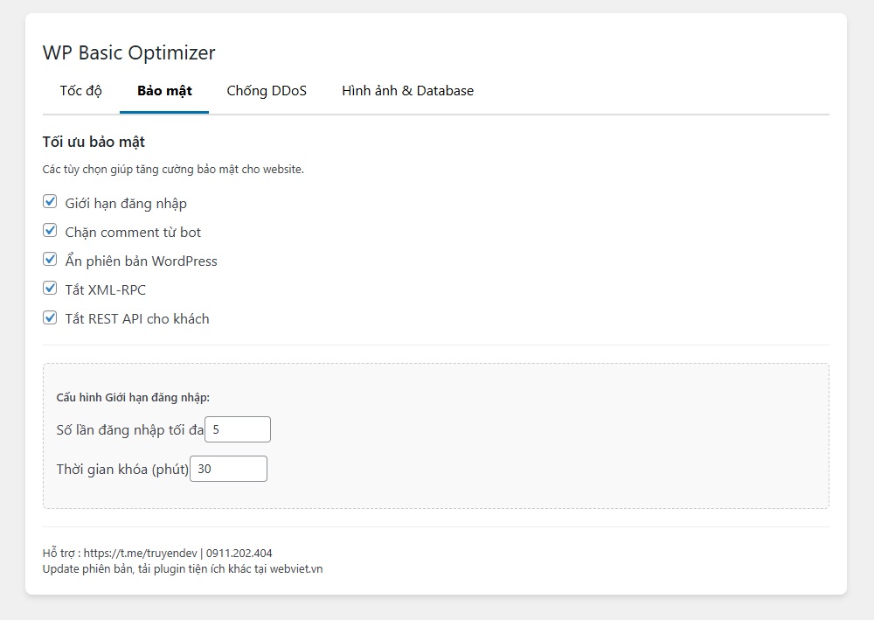This screenshot has height=620, width=874.
Task: Toggle Tắt REST API cho khách checkbox
Action: click(x=50, y=318)
